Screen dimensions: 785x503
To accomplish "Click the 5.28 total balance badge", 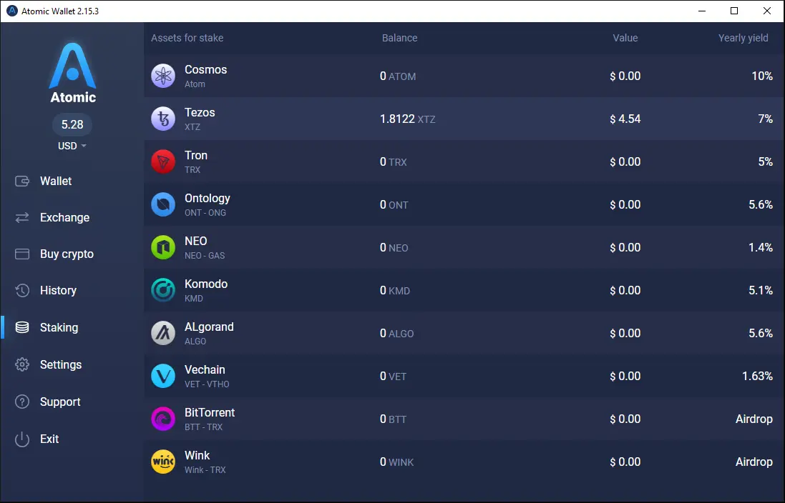I will [x=72, y=124].
